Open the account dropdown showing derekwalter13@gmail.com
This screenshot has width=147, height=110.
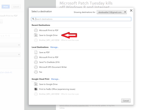112,12
